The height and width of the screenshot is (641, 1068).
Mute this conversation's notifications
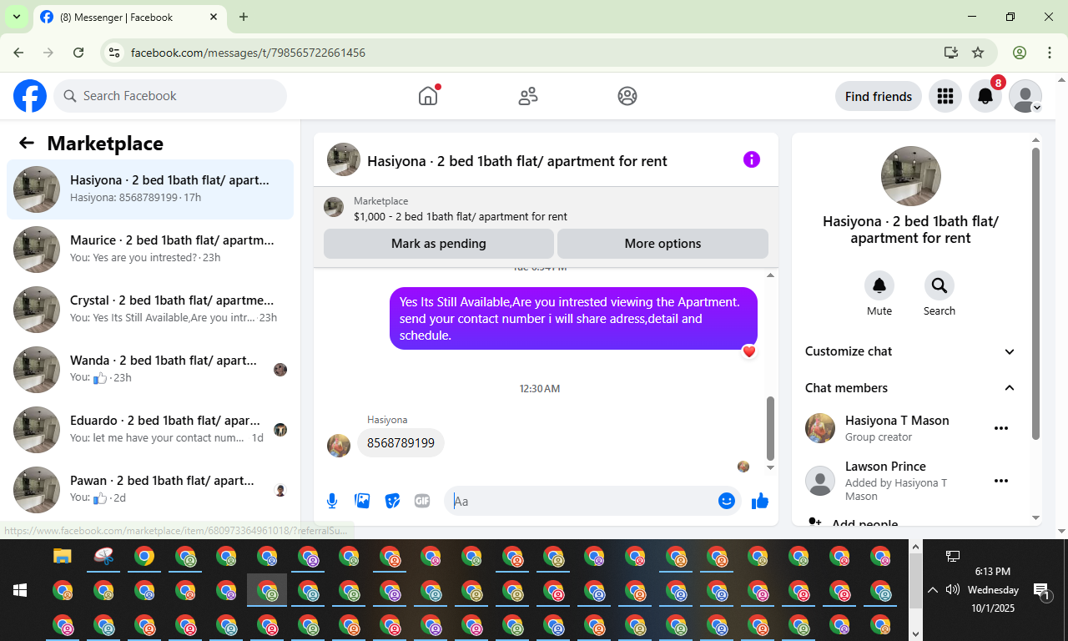[879, 286]
